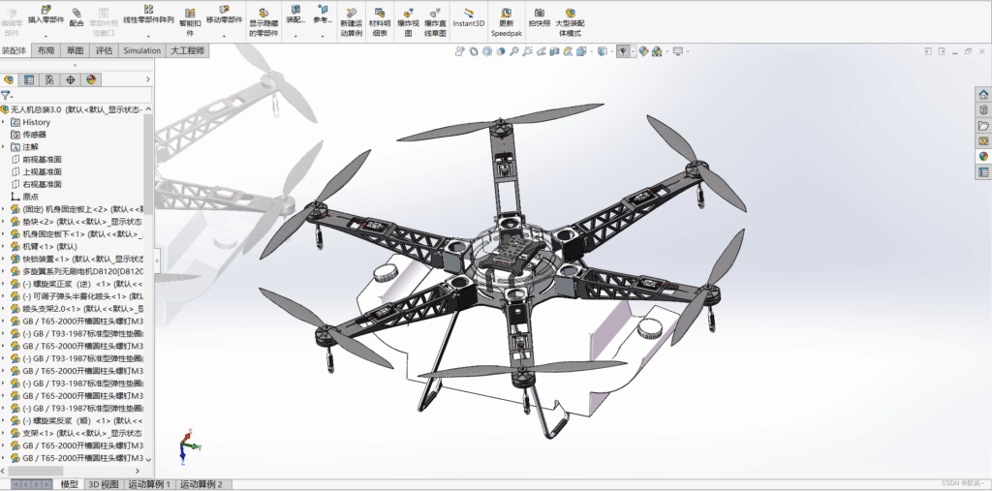The width and height of the screenshot is (992, 491).
Task: Expand the 机臂<1> component in tree
Action: tap(4, 246)
